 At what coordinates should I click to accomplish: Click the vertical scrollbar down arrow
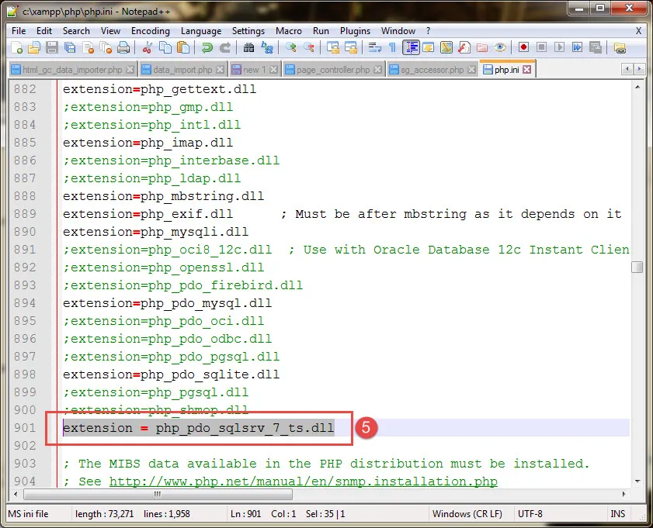coord(637,481)
